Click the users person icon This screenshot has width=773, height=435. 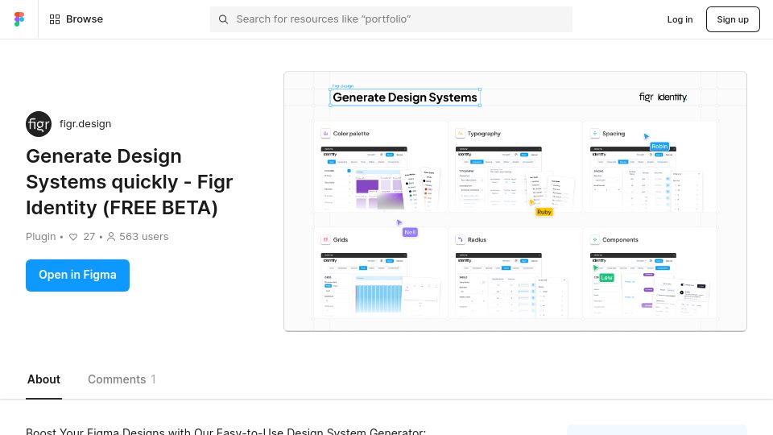pos(111,237)
